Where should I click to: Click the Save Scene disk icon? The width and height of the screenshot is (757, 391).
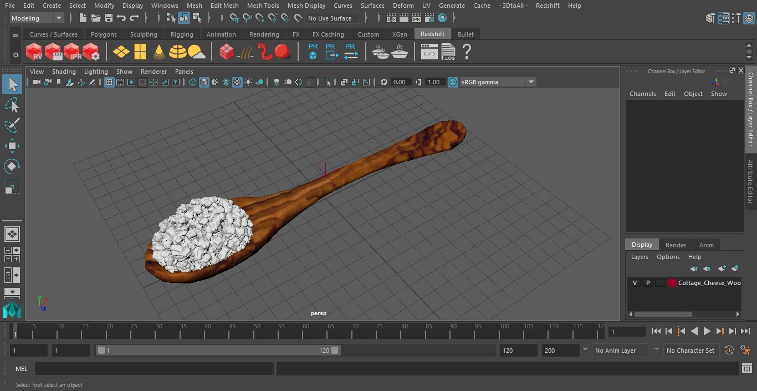tap(108, 18)
